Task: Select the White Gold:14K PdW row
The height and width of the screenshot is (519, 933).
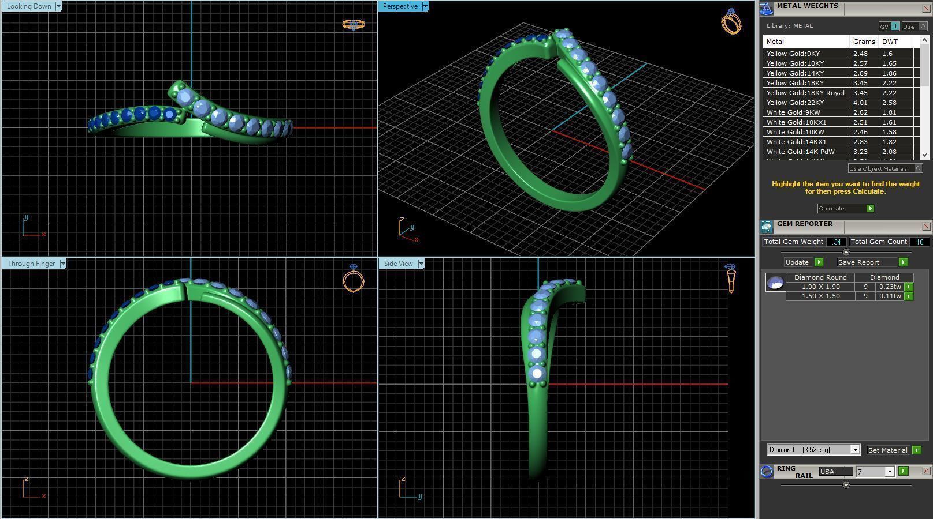Action: click(841, 152)
